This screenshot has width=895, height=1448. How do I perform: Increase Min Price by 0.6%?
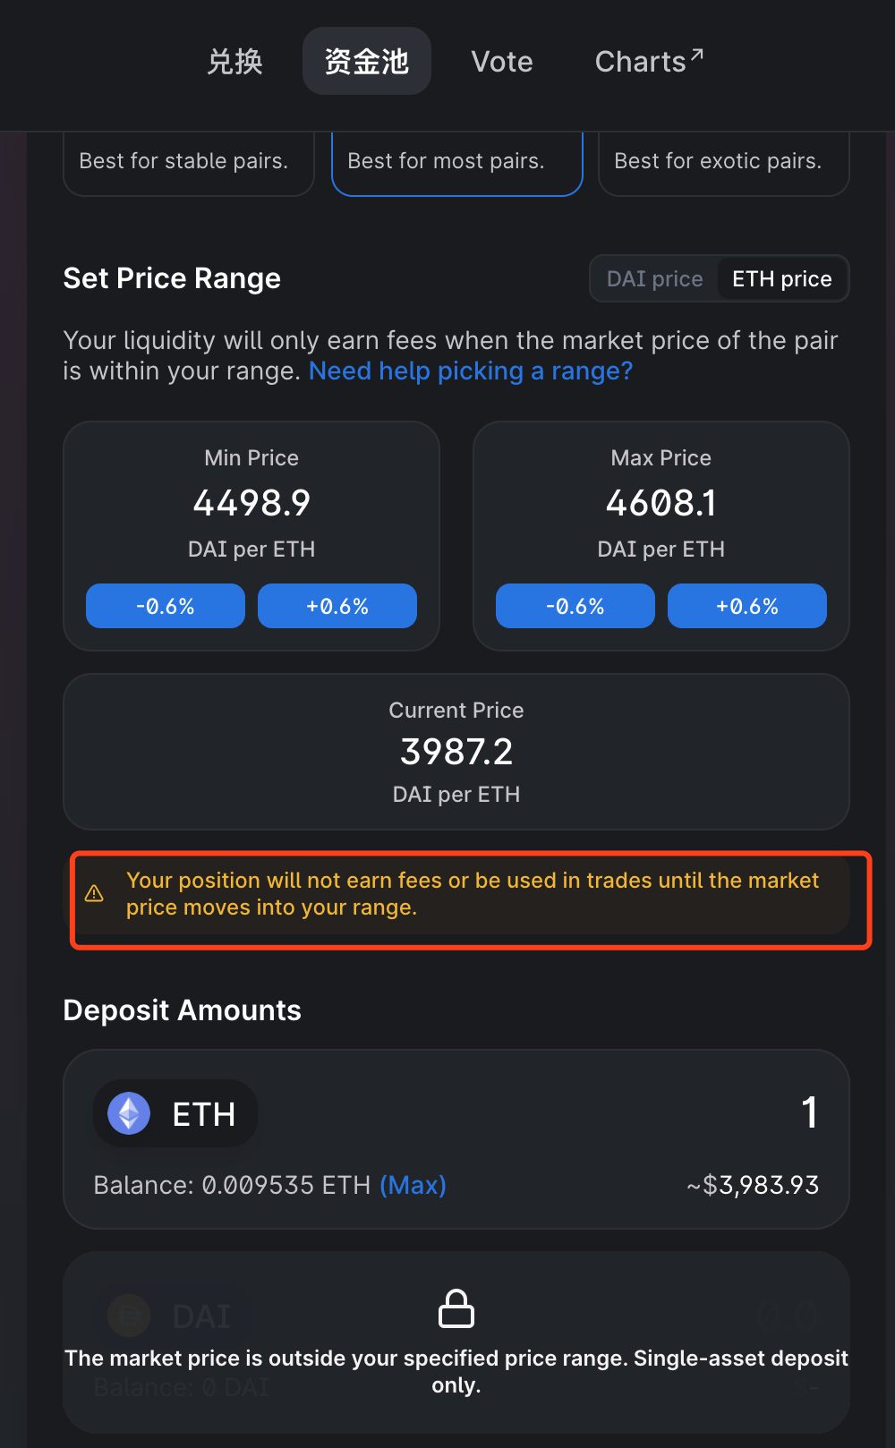tap(337, 606)
